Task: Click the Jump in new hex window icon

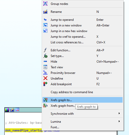Action: coord(45,31)
